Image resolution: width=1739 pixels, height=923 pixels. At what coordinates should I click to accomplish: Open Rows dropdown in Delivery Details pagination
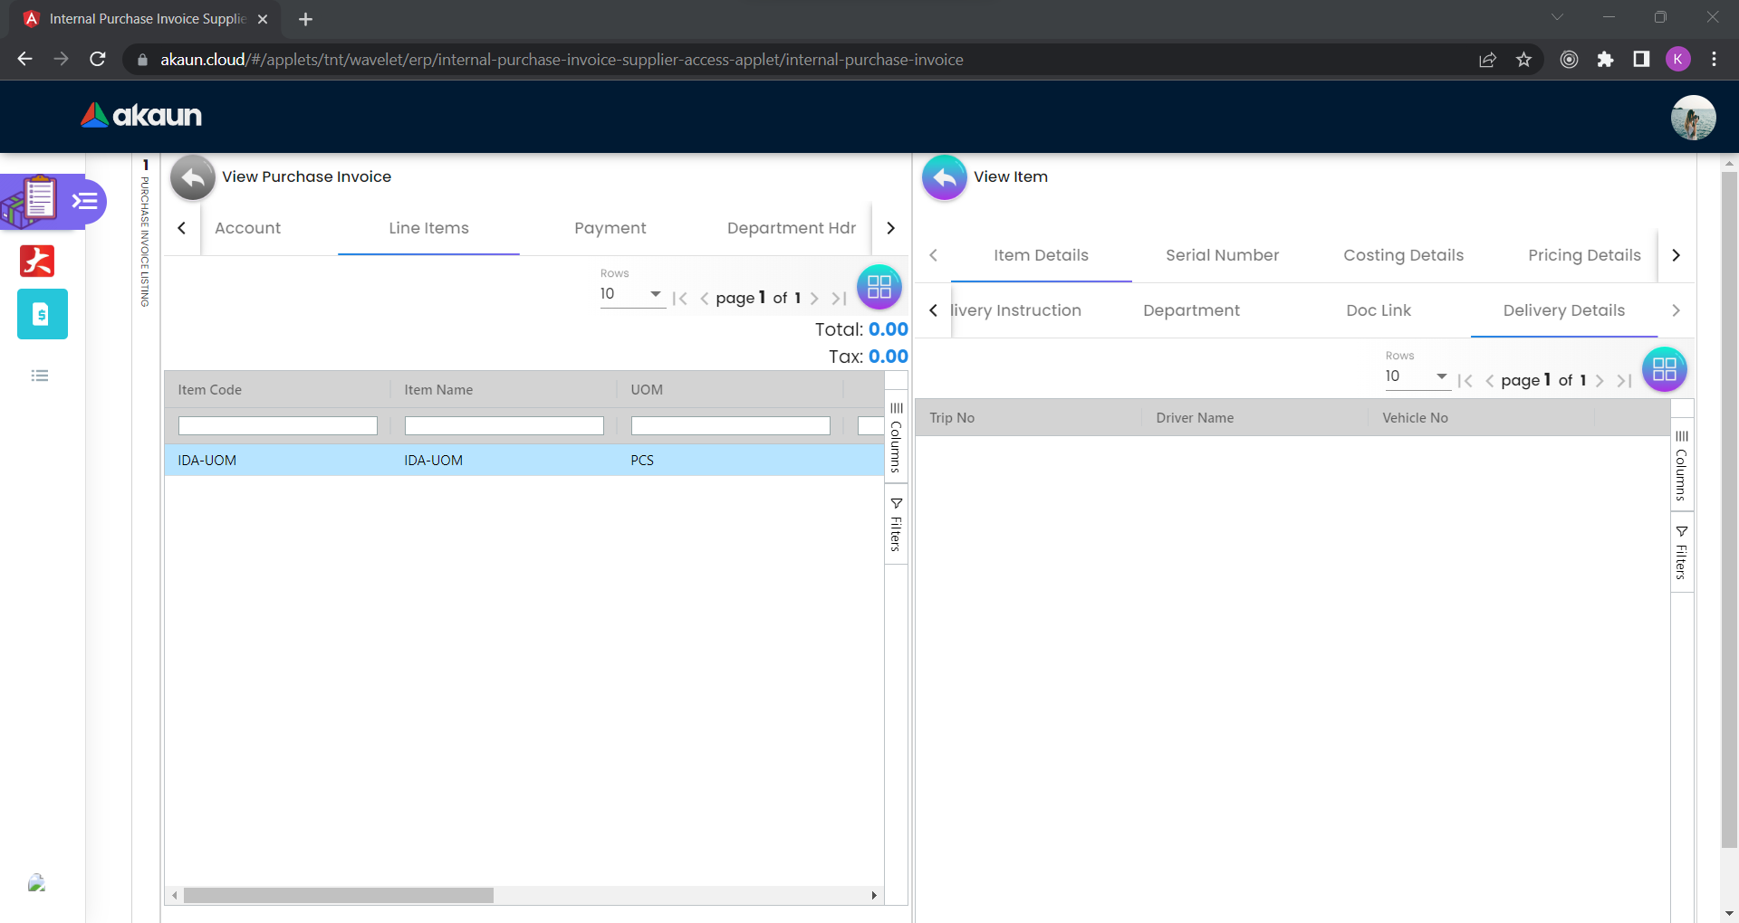[1417, 376]
